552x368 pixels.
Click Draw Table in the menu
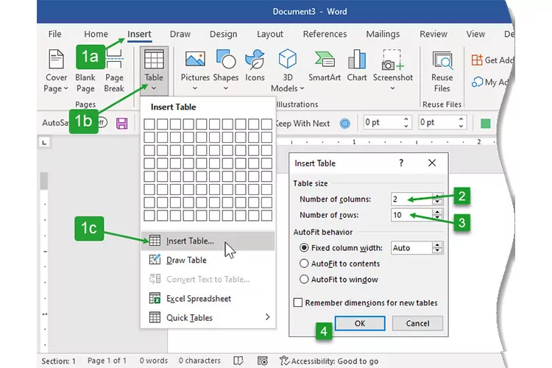pyautogui.click(x=208, y=261)
